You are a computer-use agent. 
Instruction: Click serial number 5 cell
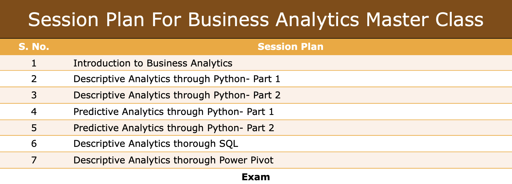click(x=34, y=128)
